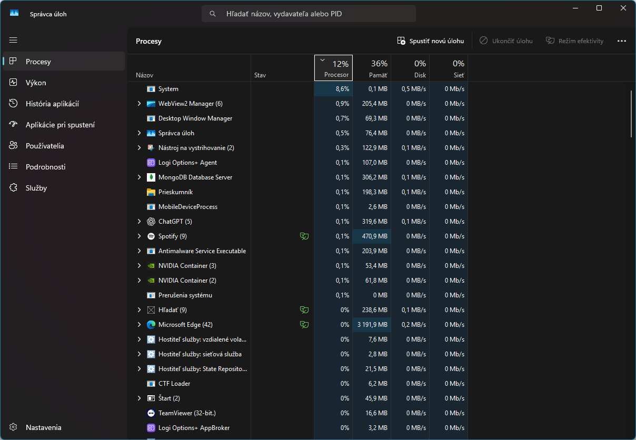This screenshot has height=440, width=636.
Task: Sort by the Stav column header
Action: 282,68
